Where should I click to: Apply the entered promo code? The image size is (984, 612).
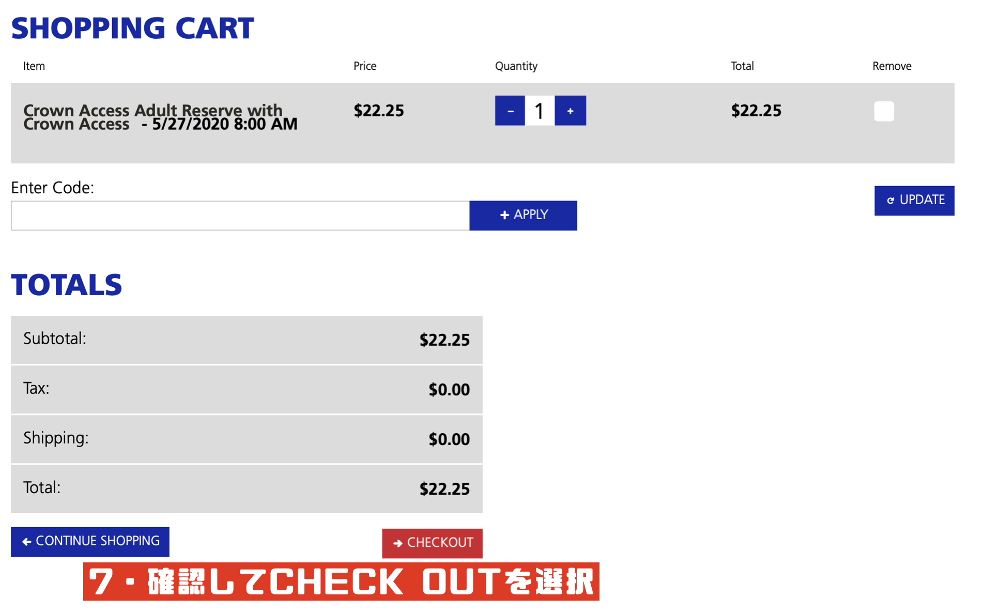(x=523, y=215)
